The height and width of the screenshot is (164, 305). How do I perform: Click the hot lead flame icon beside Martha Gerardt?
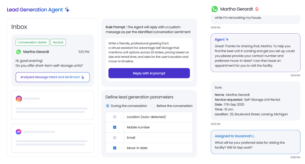pos(257,9)
